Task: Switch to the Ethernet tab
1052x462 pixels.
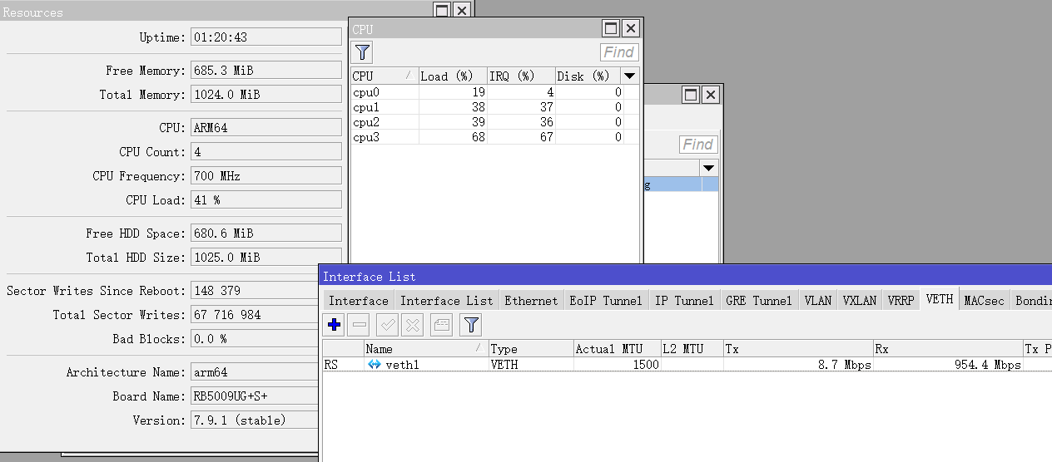Action: 531,301
